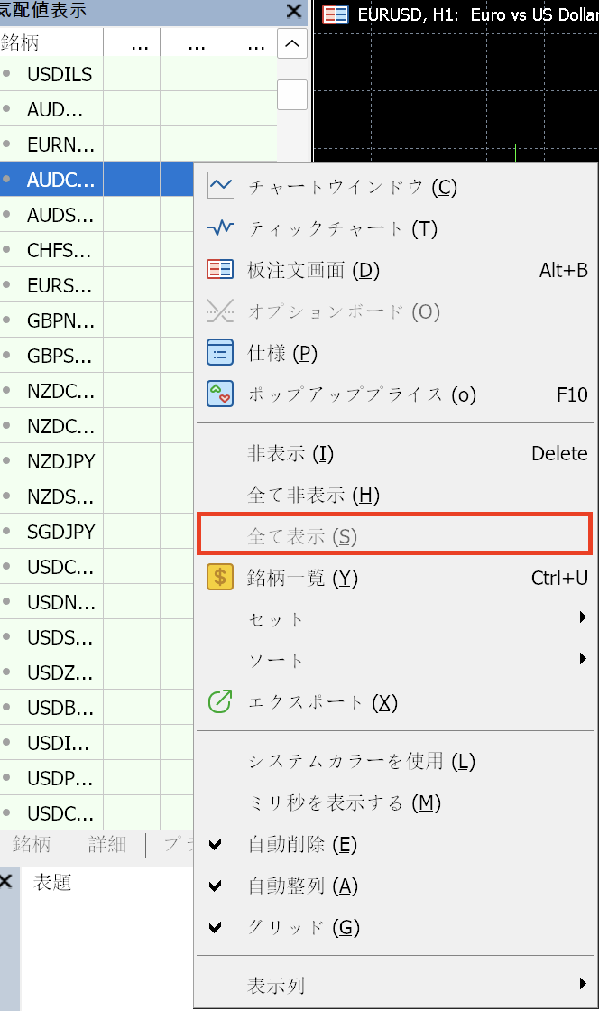Click the Chart Window (チャートウインドウ) icon
The width and height of the screenshot is (599, 1011).
coord(220,187)
